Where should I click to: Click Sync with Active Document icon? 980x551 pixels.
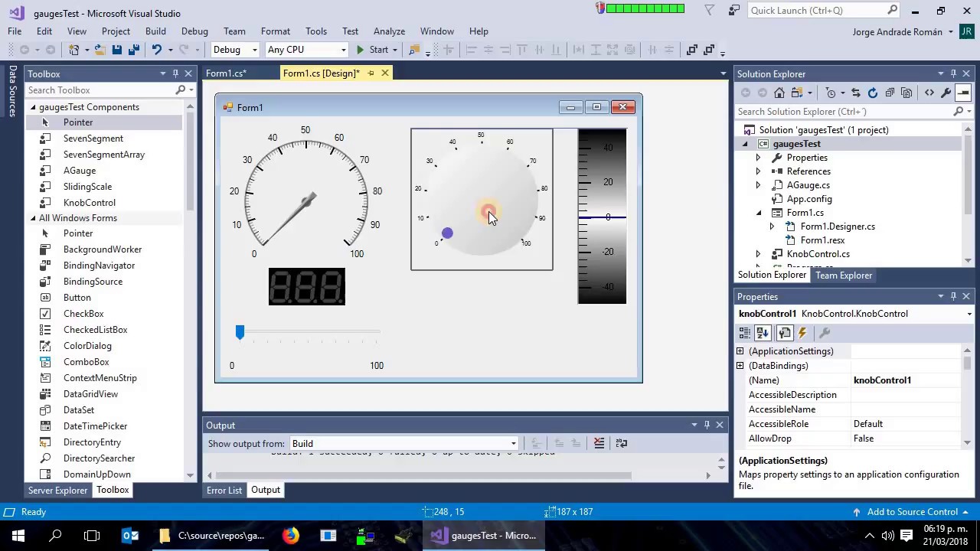pyautogui.click(x=856, y=93)
